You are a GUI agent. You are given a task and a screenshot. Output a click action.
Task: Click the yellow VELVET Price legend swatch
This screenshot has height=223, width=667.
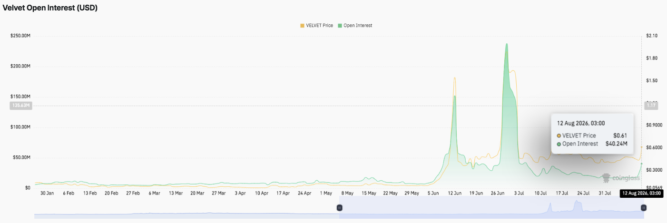click(x=302, y=25)
